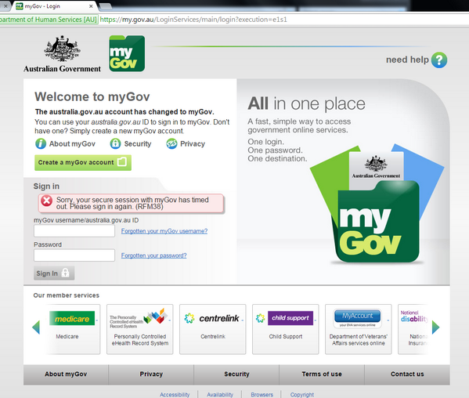Click the Accessibility link at bottom

pyautogui.click(x=175, y=395)
